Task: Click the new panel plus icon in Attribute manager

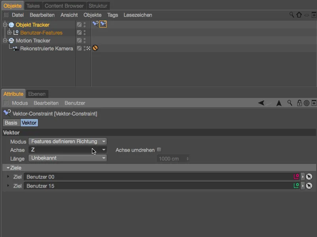Action: 314,103
